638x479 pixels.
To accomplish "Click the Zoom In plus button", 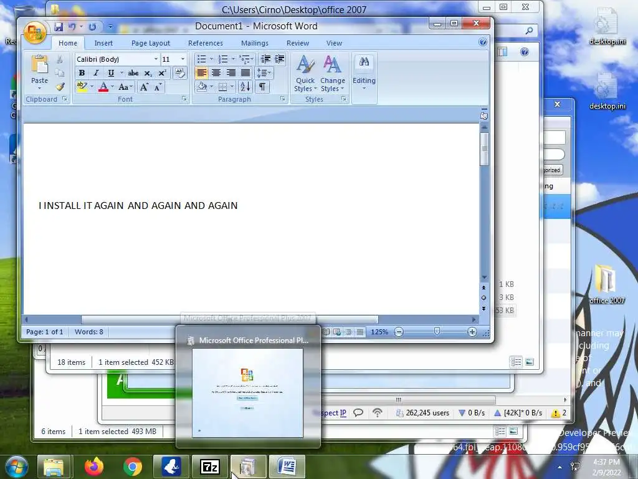I will click(472, 332).
